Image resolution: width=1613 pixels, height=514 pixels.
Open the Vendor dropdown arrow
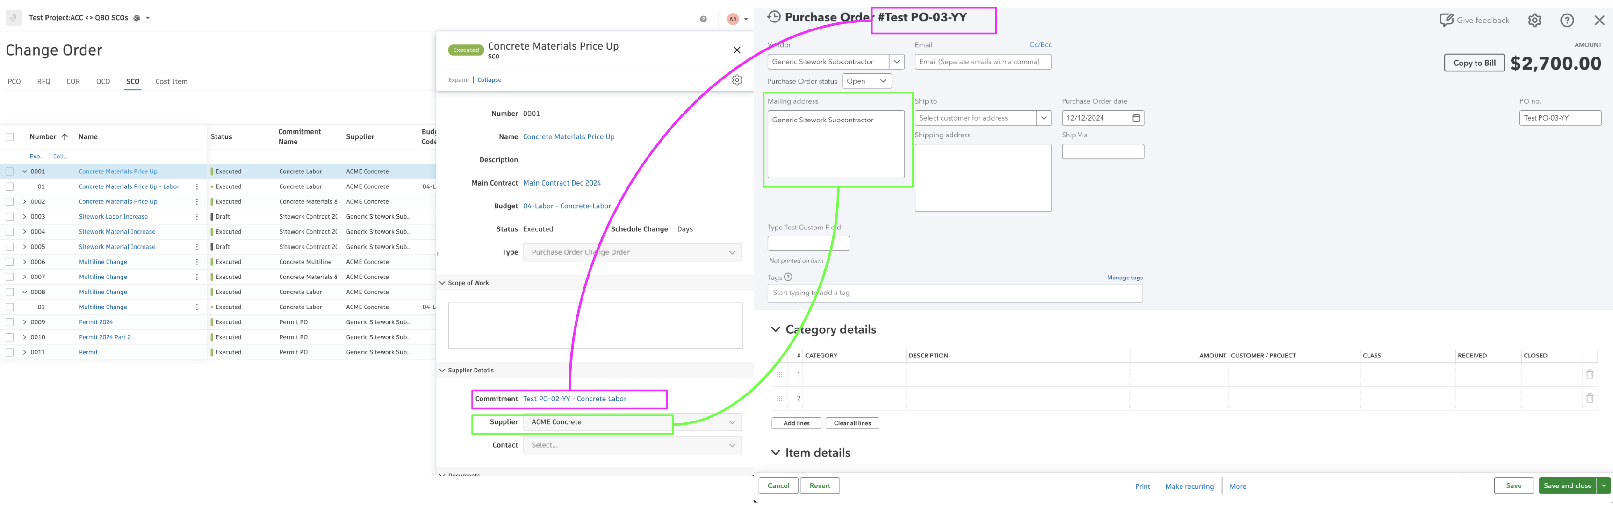click(897, 61)
